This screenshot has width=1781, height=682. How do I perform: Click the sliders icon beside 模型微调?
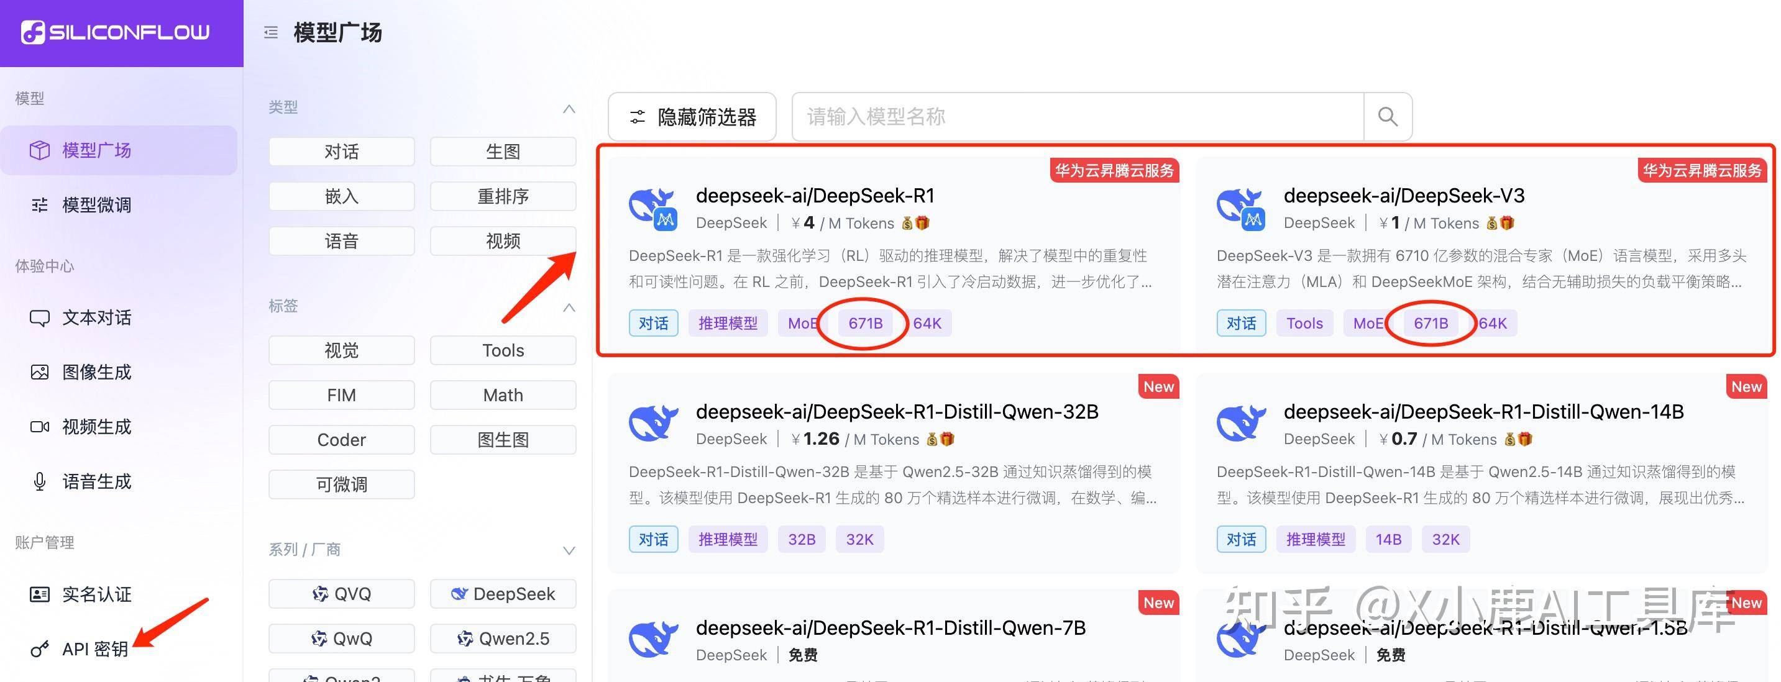(39, 204)
